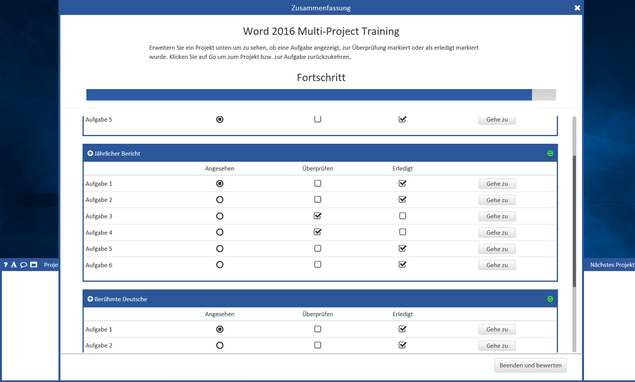Viewport: 635px width, 382px height.
Task: Click the Jährlicher Bericht section title
Action: click(x=117, y=154)
